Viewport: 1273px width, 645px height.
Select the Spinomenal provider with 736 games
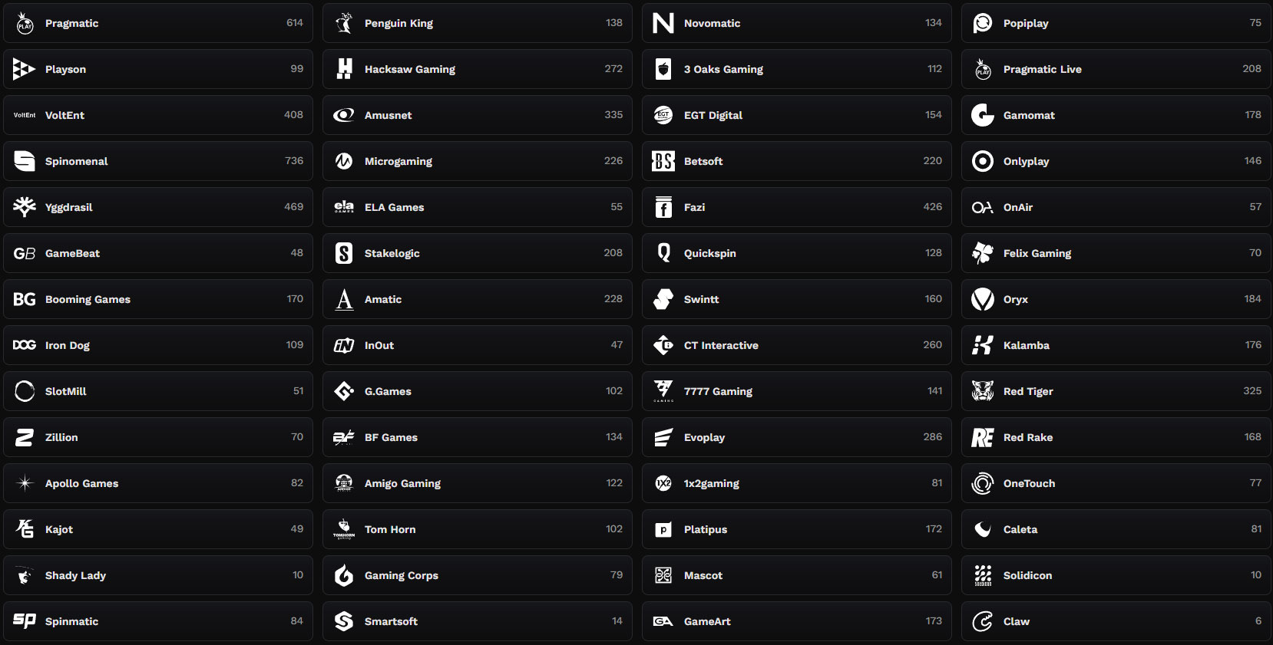(158, 161)
